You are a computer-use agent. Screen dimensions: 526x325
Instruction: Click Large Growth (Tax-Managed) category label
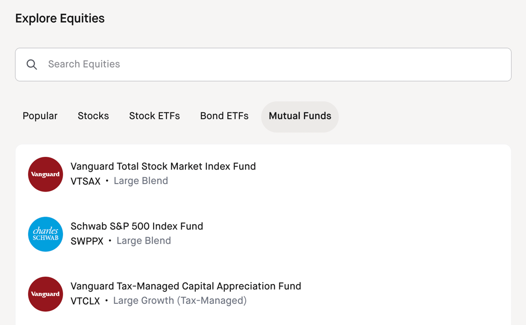tap(180, 301)
